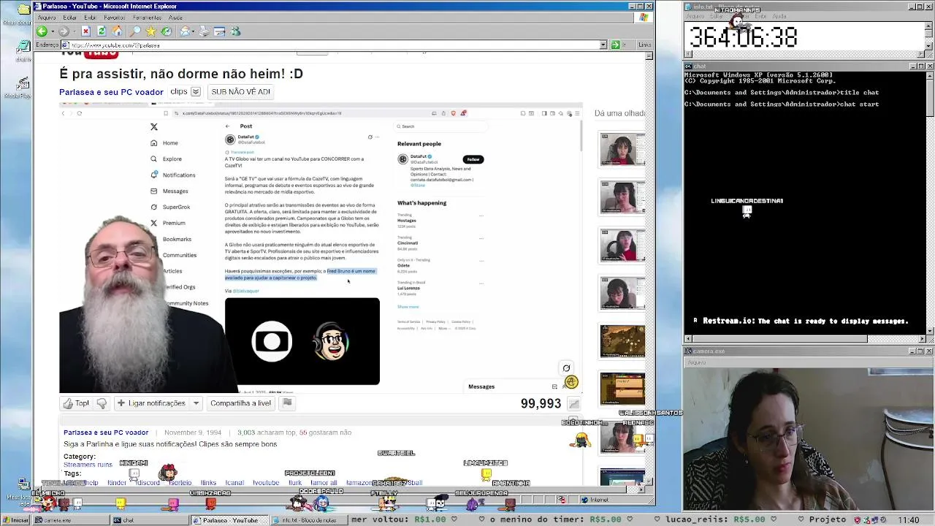The width and height of the screenshot is (935, 526).
Task: Expand the Ligar notificações dropdown arrow
Action: (x=196, y=403)
